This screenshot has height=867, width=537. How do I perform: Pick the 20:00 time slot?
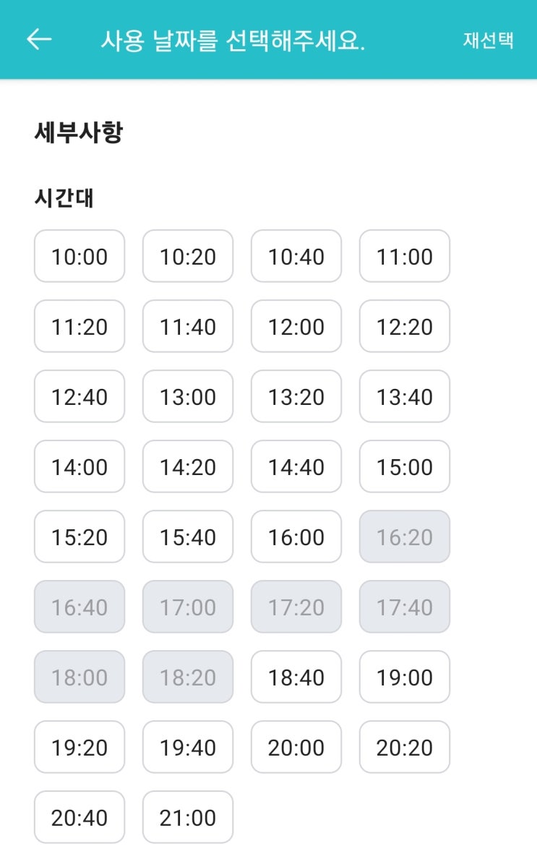(296, 748)
